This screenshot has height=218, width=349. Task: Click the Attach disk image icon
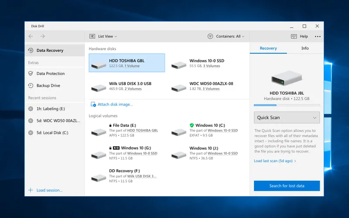[x=93, y=104]
